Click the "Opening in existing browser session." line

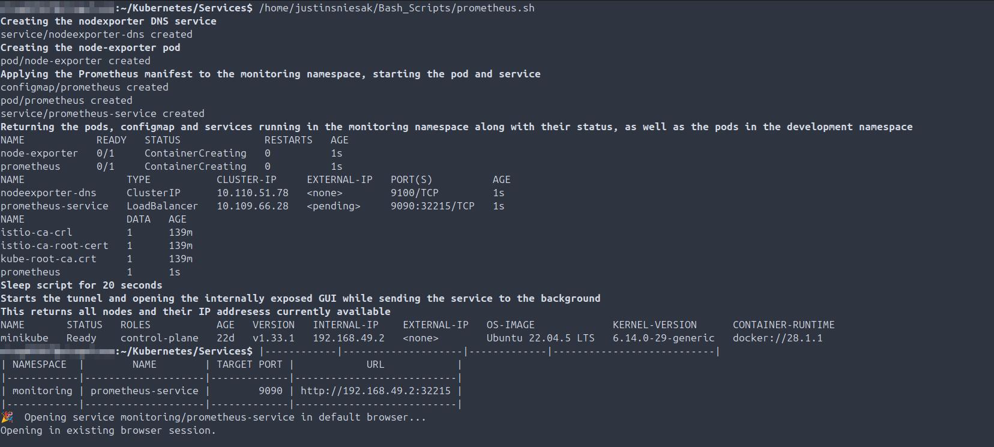[108, 430]
